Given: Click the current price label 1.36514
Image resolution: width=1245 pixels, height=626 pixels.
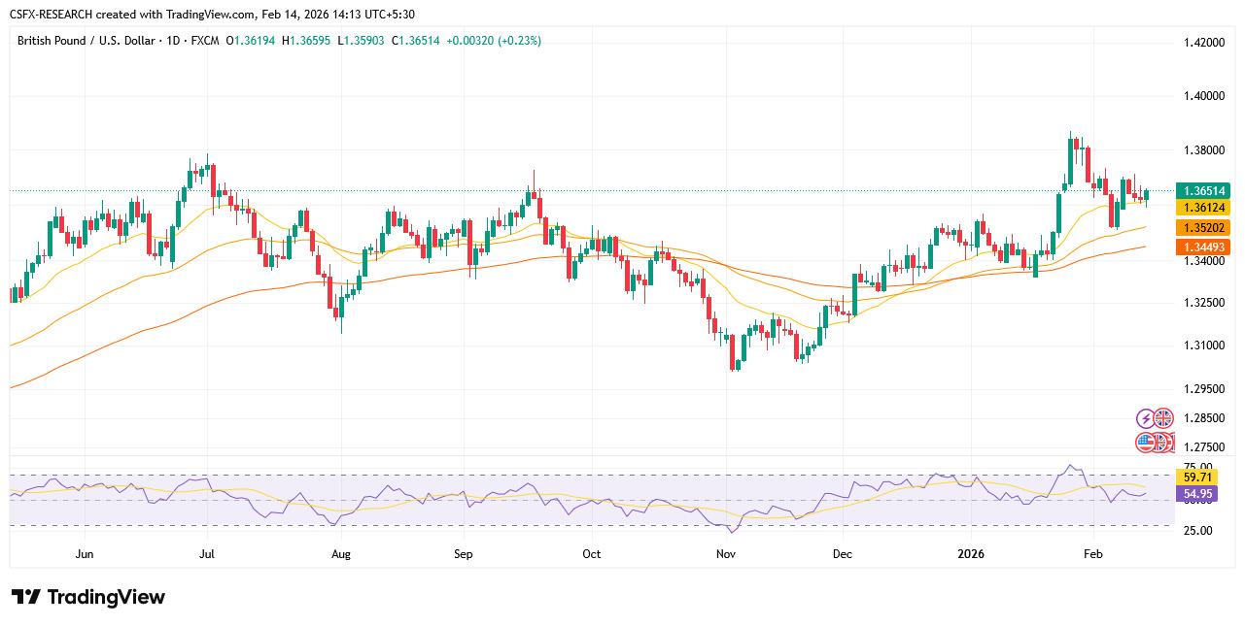Looking at the screenshot, I should point(1202,191).
